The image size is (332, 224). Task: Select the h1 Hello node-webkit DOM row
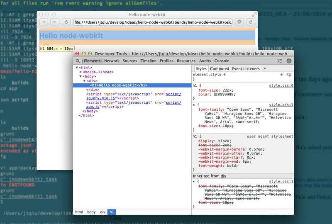tap(132, 85)
